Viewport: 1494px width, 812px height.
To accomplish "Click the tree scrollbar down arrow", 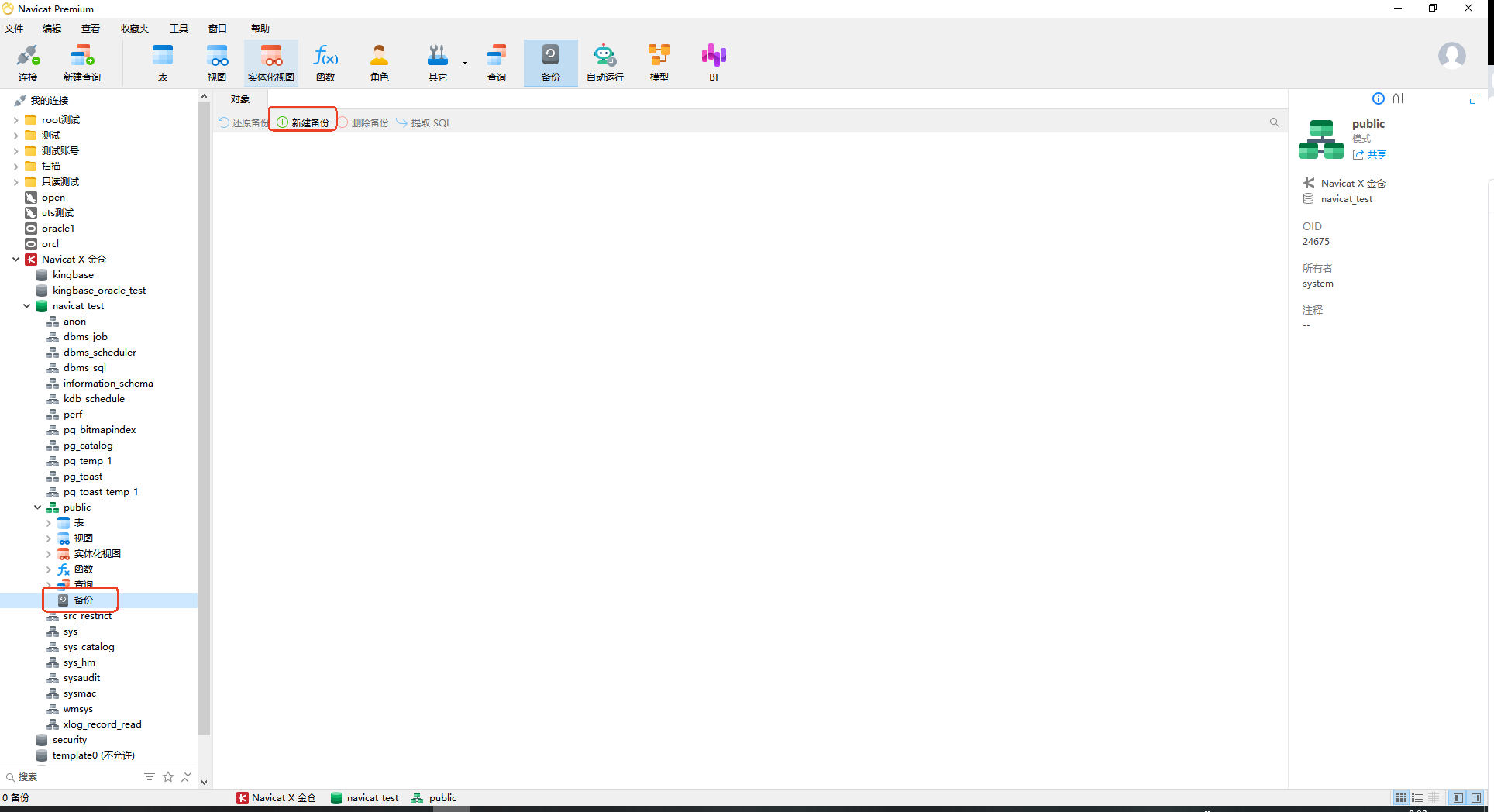I will (x=204, y=782).
